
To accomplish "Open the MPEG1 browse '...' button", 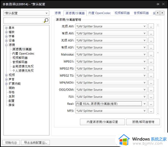I will click(x=151, y=61).
